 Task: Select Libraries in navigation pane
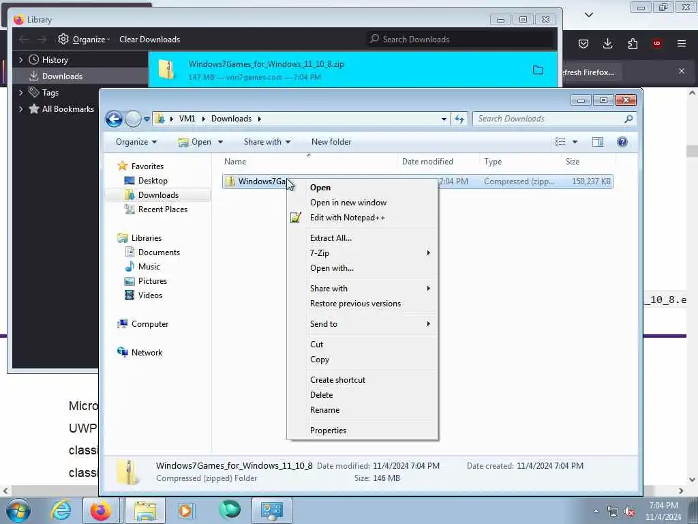click(x=139, y=238)
